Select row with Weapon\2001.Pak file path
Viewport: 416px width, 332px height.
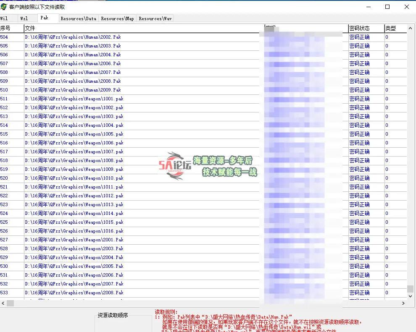[x=203, y=240]
